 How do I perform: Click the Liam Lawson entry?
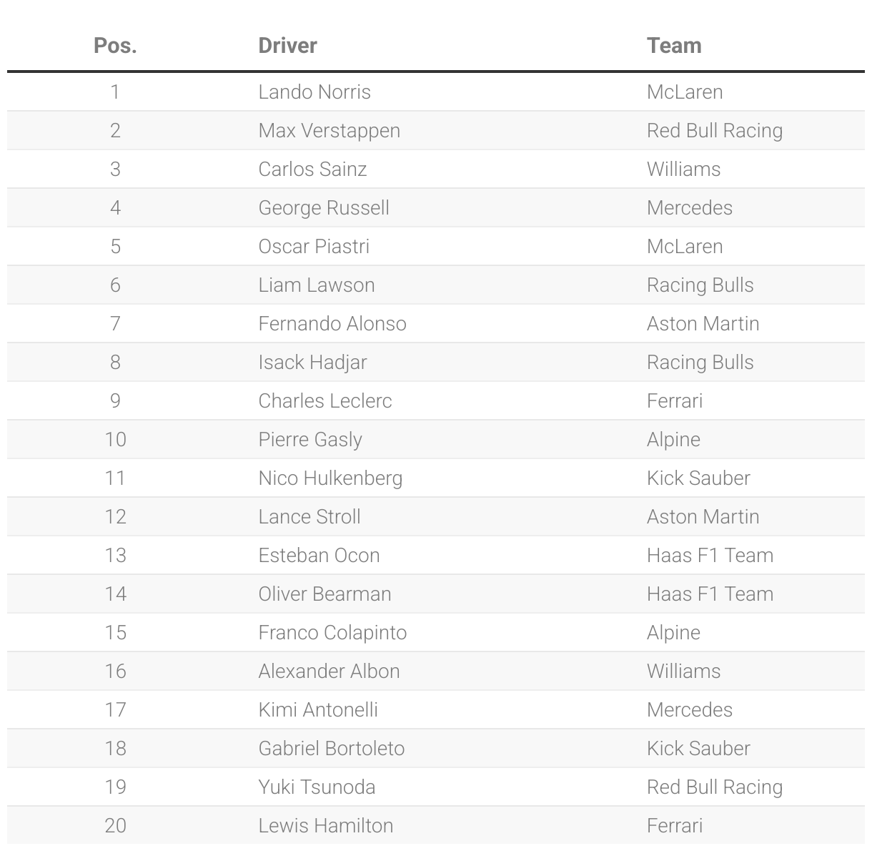(x=317, y=285)
